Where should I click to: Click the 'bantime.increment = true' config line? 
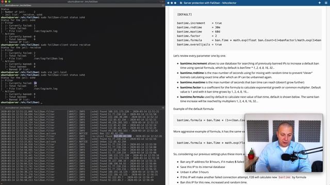[x=200, y=23]
